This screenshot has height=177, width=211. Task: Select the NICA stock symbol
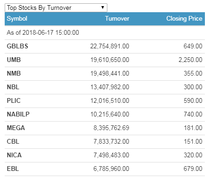click(14, 155)
